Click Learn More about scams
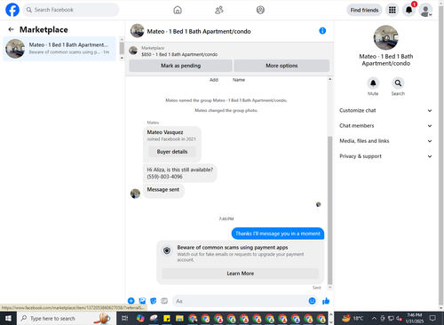 241,273
